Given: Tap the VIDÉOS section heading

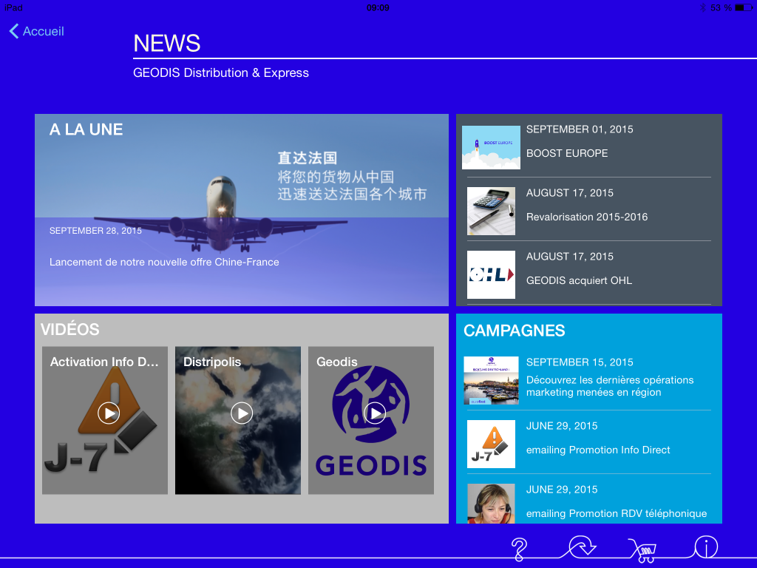Looking at the screenshot, I should click(x=70, y=329).
